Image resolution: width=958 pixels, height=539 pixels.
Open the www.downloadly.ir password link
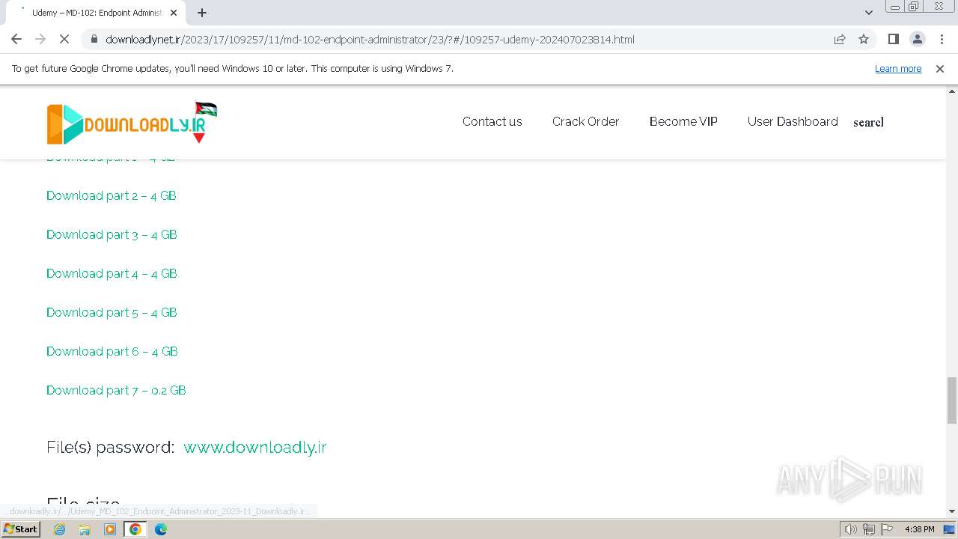[254, 447]
